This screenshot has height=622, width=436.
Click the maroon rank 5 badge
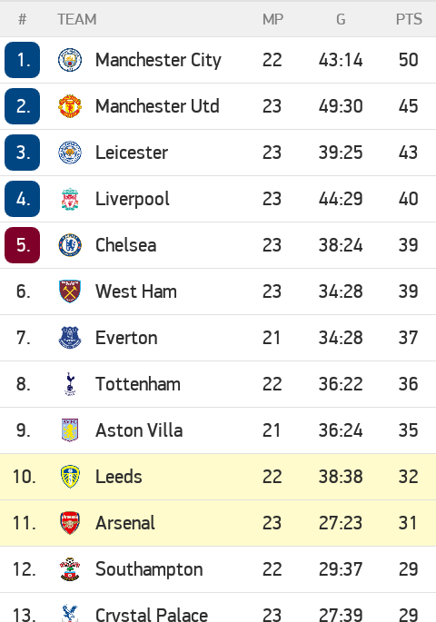coord(22,245)
